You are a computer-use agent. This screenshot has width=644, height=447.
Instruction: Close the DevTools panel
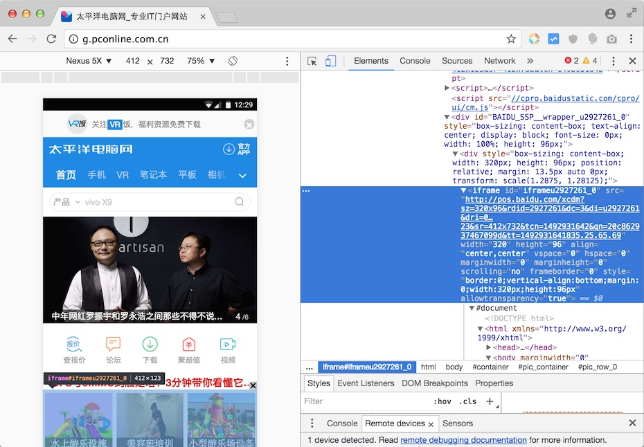coord(632,61)
